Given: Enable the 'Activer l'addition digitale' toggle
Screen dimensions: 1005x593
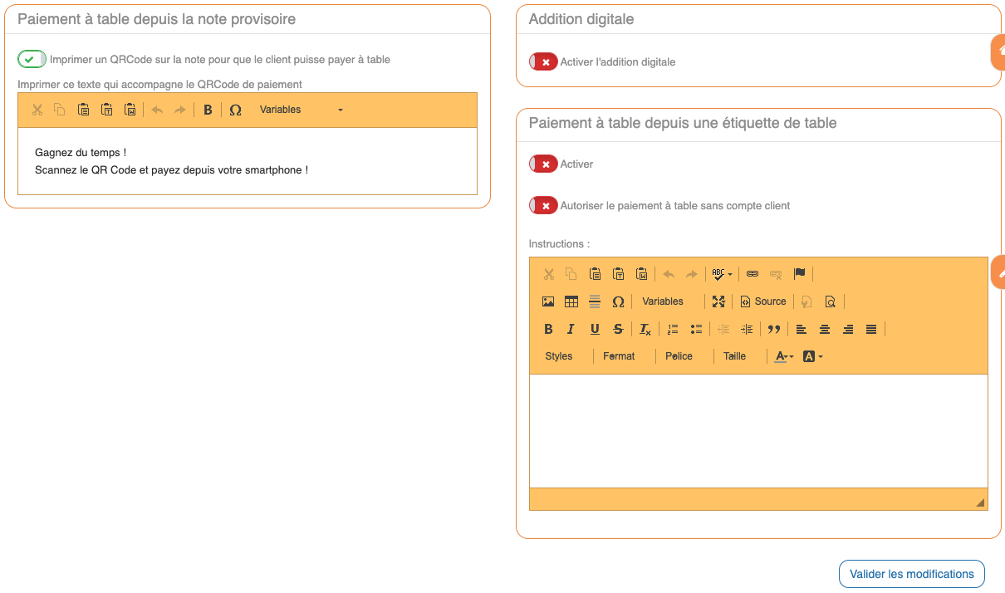Looking at the screenshot, I should pyautogui.click(x=543, y=61).
